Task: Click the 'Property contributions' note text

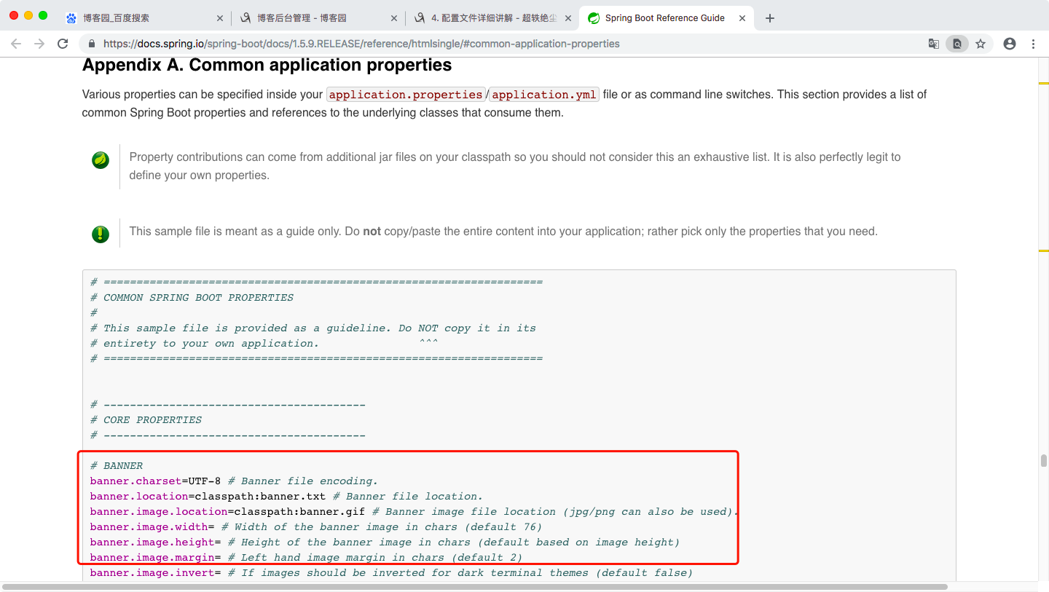Action: (515, 166)
